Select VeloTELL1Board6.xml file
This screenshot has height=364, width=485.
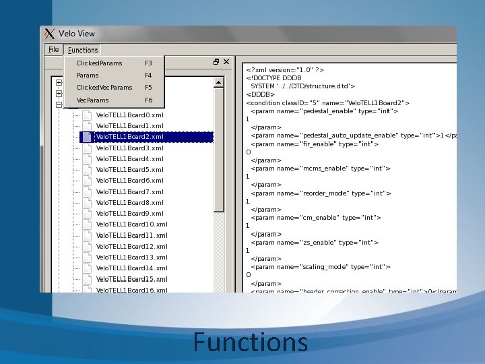click(x=129, y=181)
